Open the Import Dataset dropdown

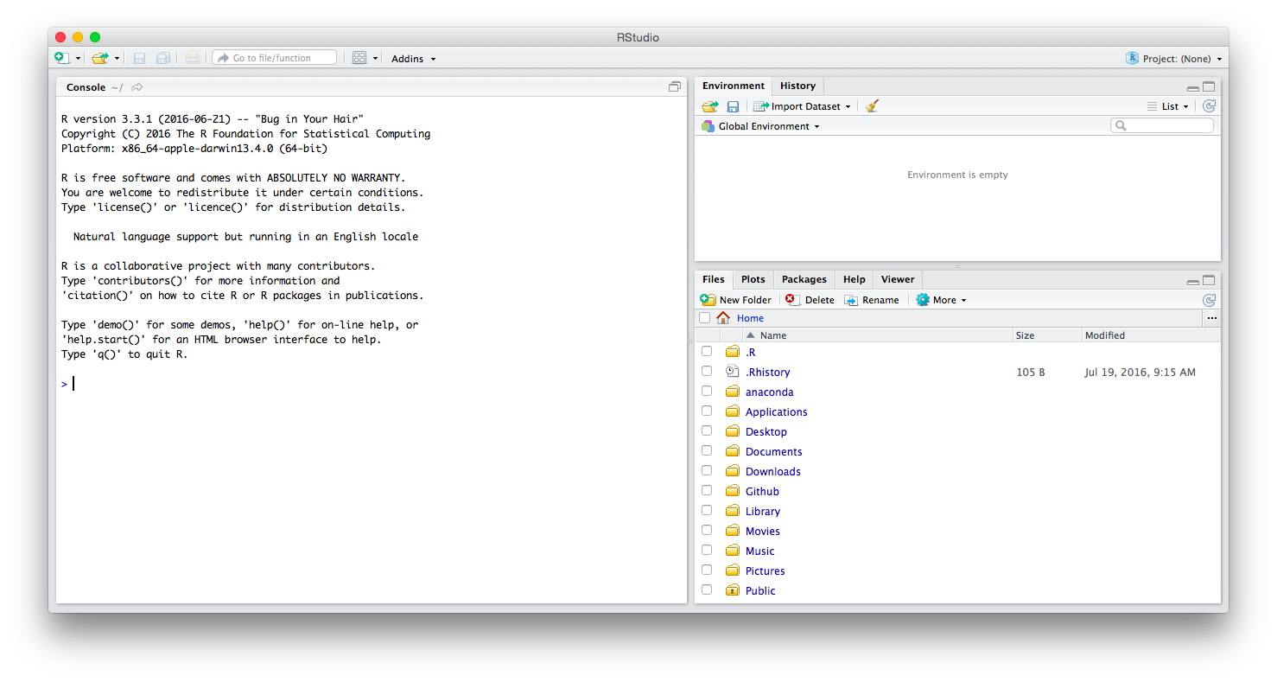click(802, 106)
